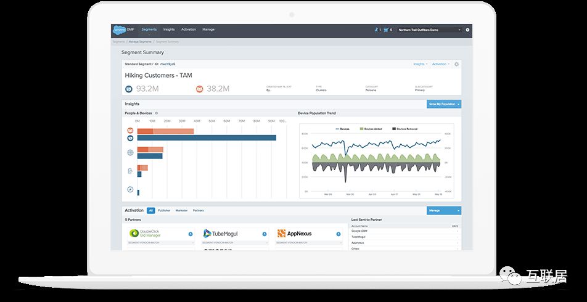This screenshot has height=302, width=587.
Task: Click the Account Name column header
Action: [x=359, y=226]
